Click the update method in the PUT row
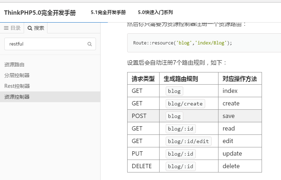Viewport: 281px width, 180px height. coord(232,153)
